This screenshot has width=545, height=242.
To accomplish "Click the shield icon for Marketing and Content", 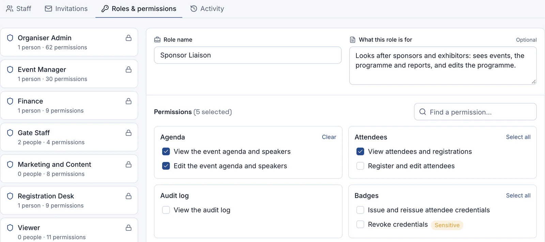I will click(10, 164).
